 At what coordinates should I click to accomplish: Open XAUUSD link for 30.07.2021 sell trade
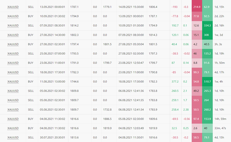pos(13,137)
